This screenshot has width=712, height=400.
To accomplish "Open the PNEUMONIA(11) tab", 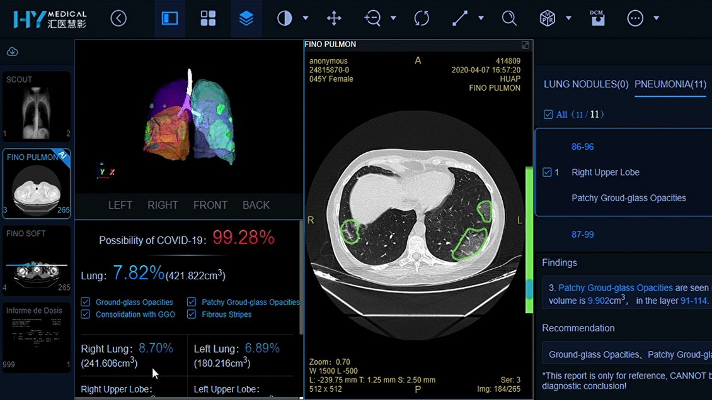I will tap(670, 84).
